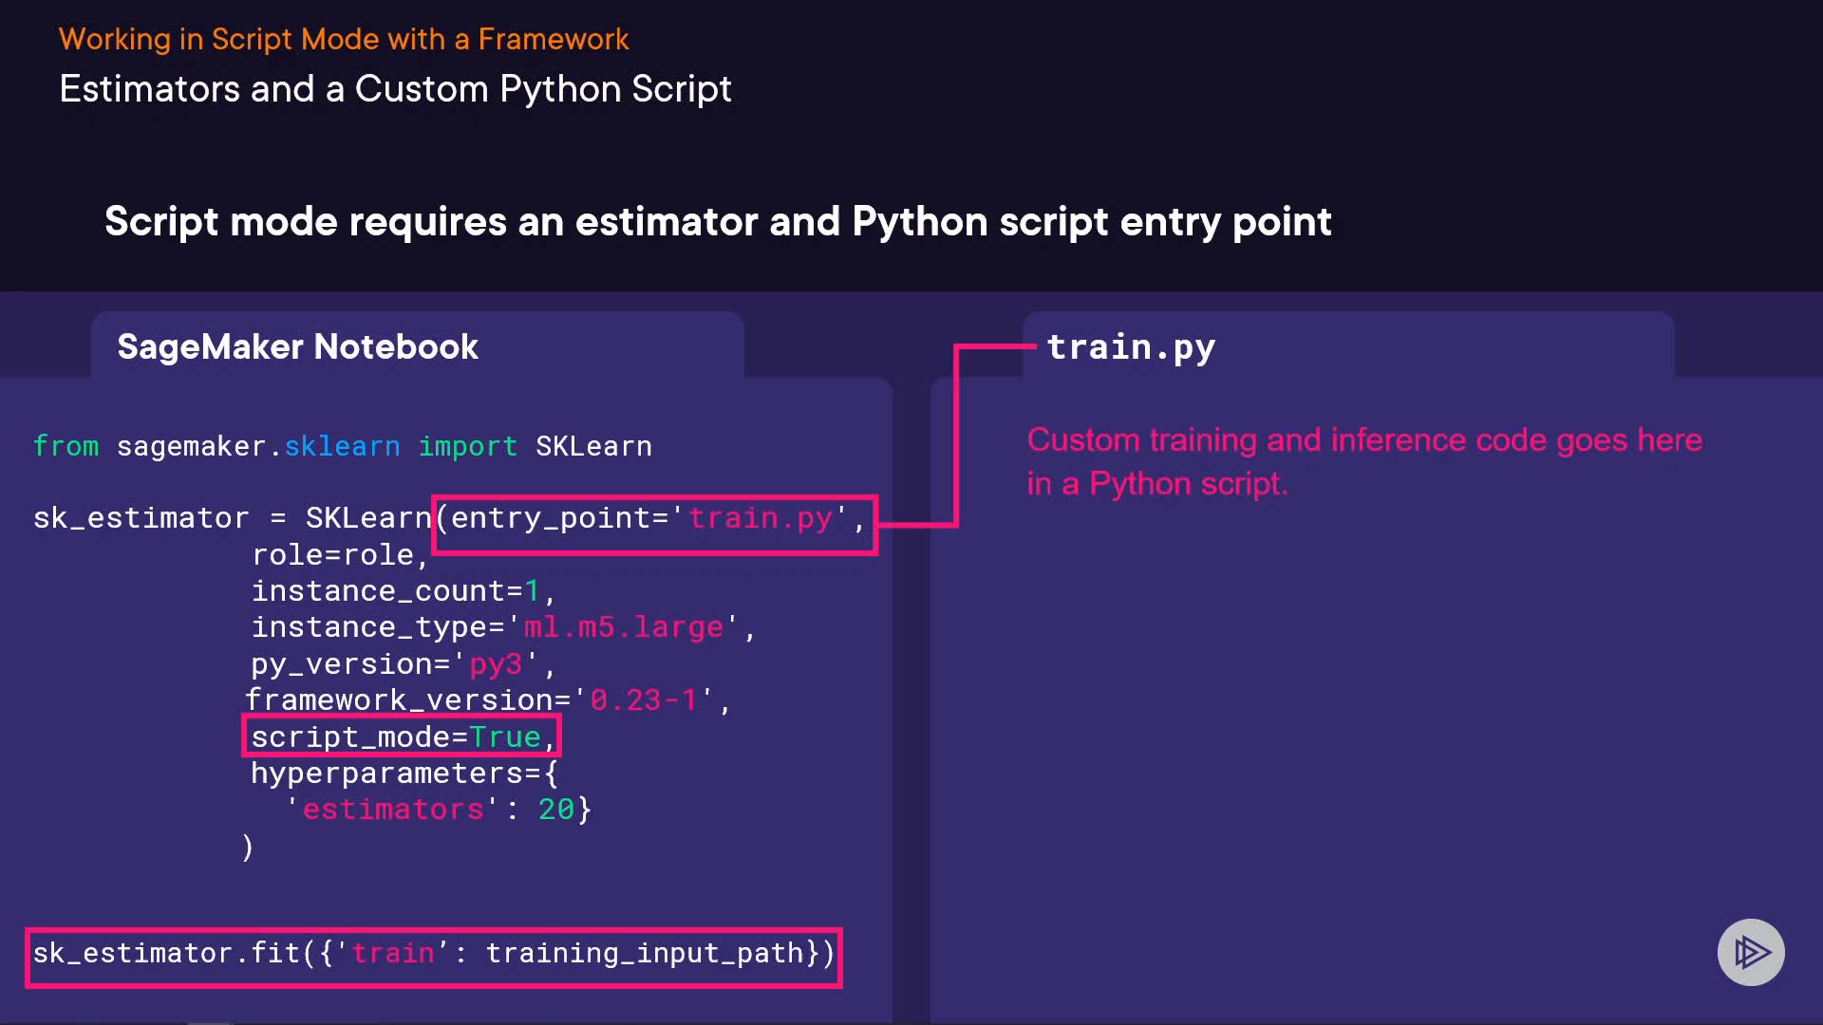The width and height of the screenshot is (1823, 1025).
Task: Click the 'Working in Script Mode' orange heading
Action: pyautogui.click(x=343, y=39)
